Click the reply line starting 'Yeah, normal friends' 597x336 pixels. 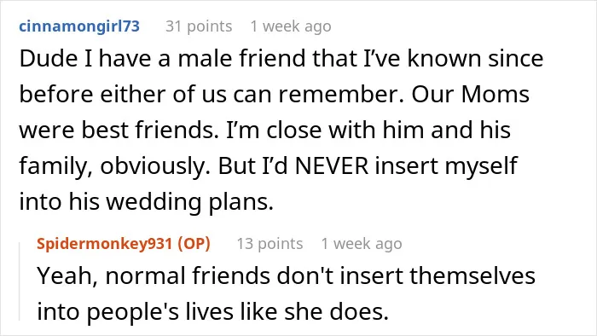286,275
